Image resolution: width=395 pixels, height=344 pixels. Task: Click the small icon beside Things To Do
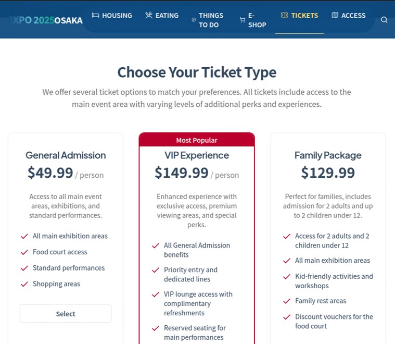[x=194, y=20]
